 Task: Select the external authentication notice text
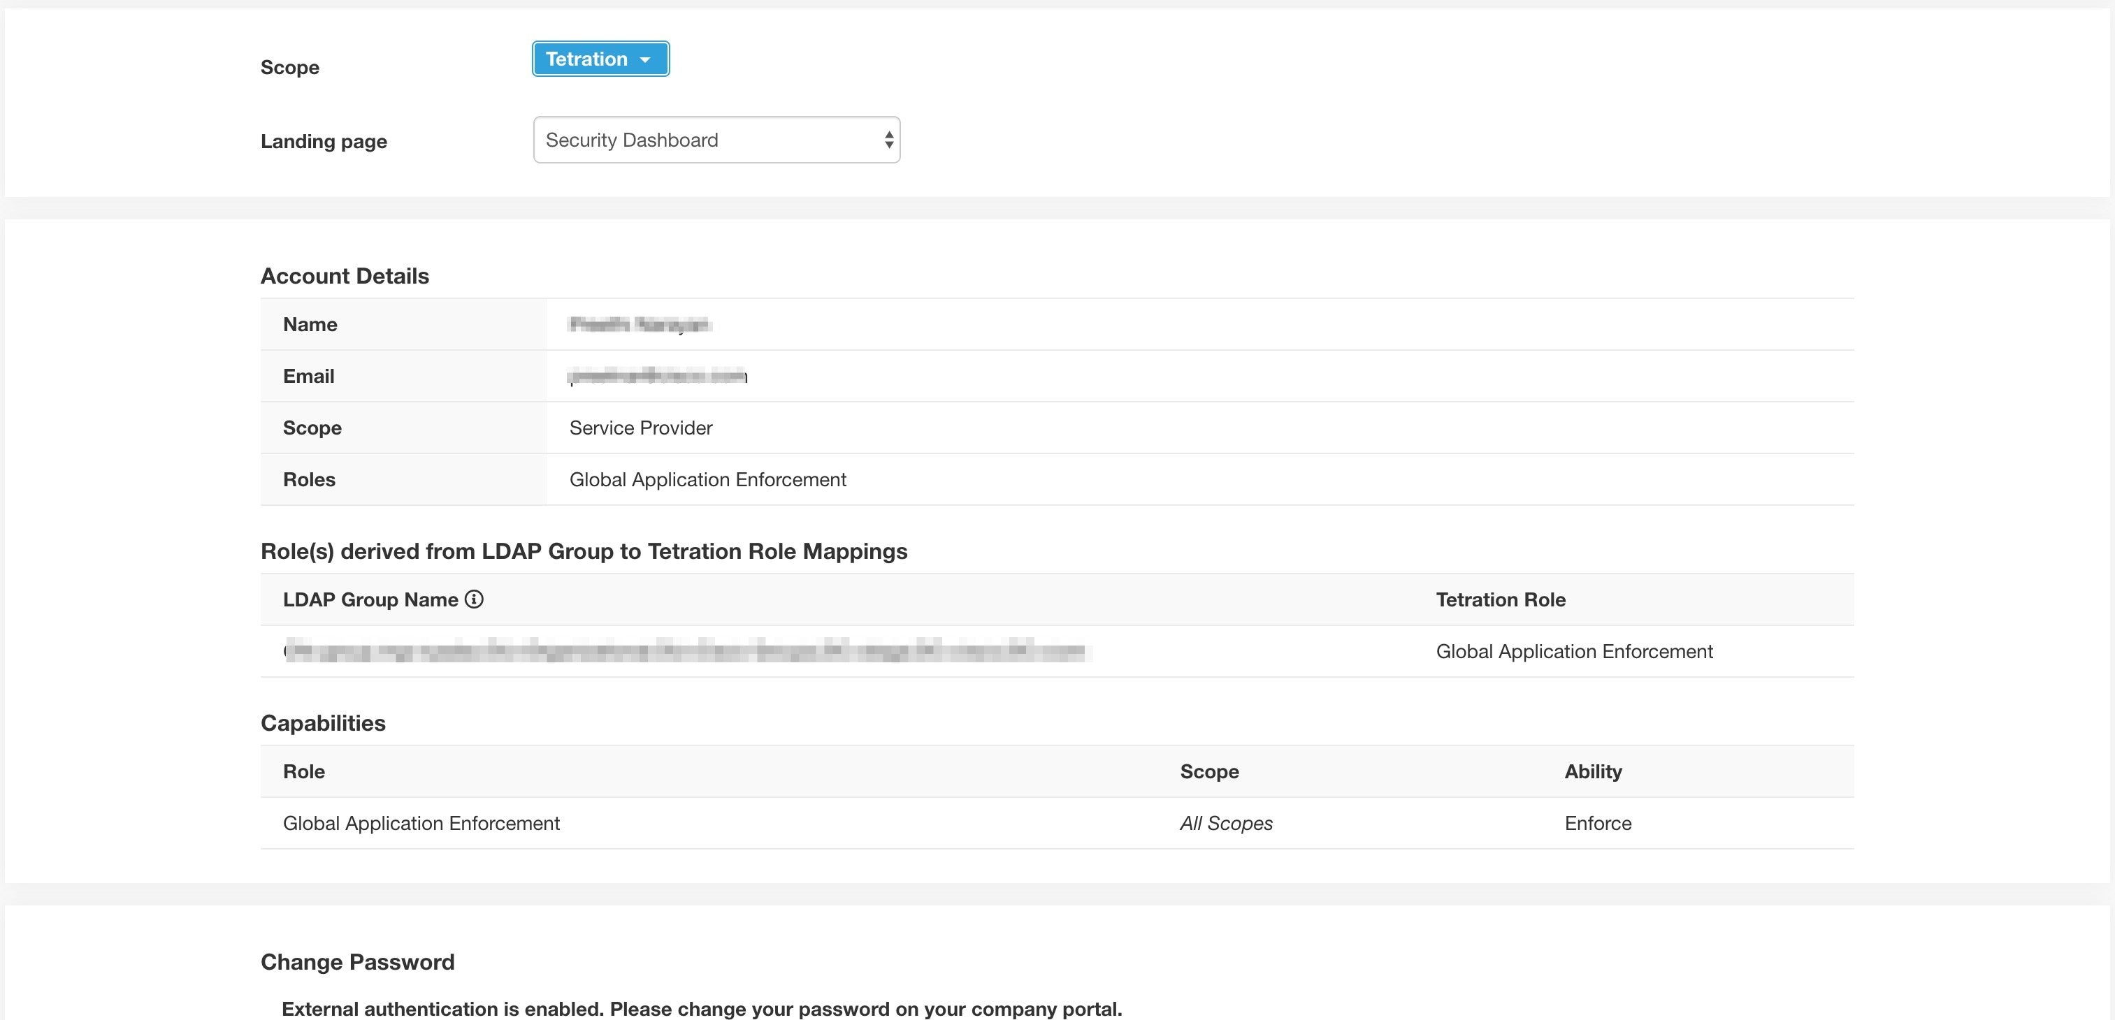pyautogui.click(x=702, y=1009)
